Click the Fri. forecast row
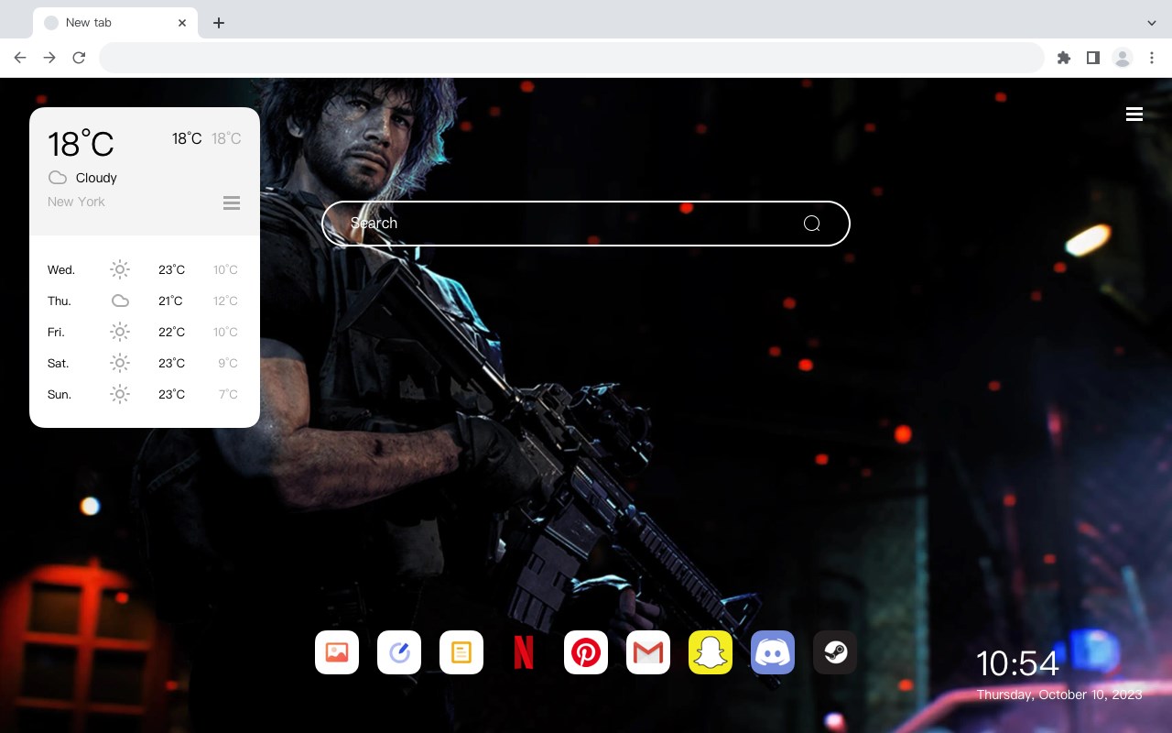This screenshot has width=1172, height=733. click(x=144, y=332)
